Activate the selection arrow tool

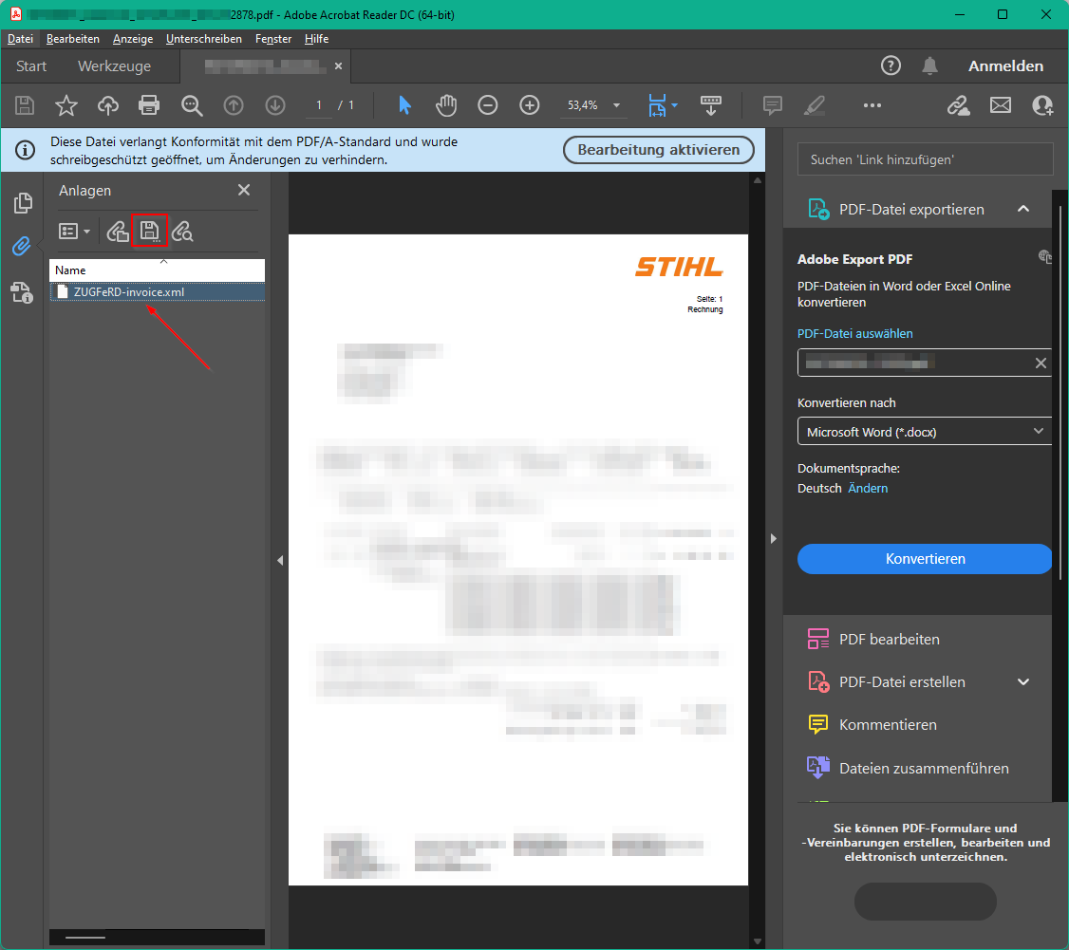(404, 105)
